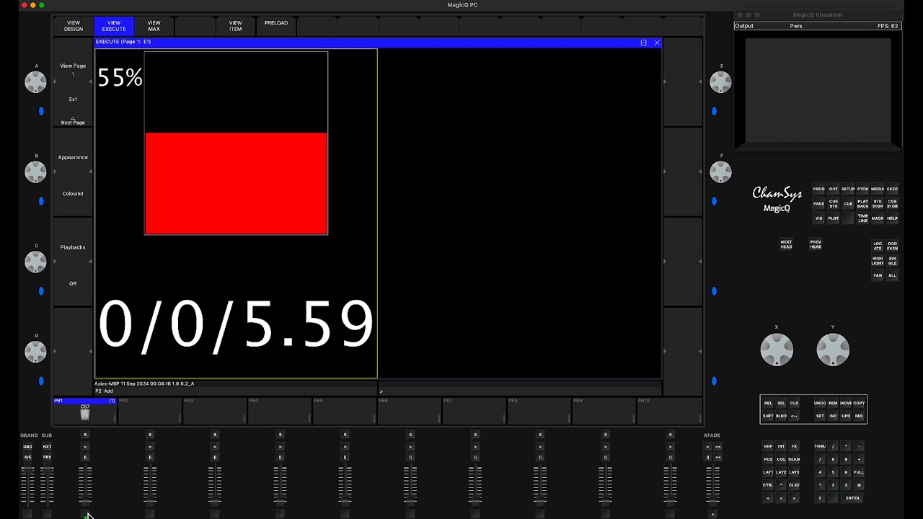Switch to VIEW MAX tab

click(x=154, y=26)
